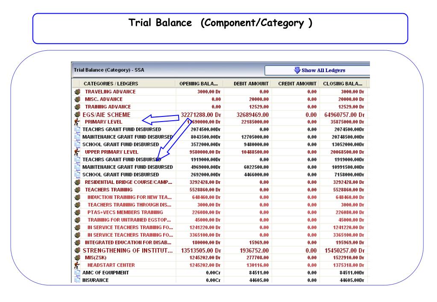
Task: Click the person icon beside HEADSTART CENTER
Action: pos(77,265)
